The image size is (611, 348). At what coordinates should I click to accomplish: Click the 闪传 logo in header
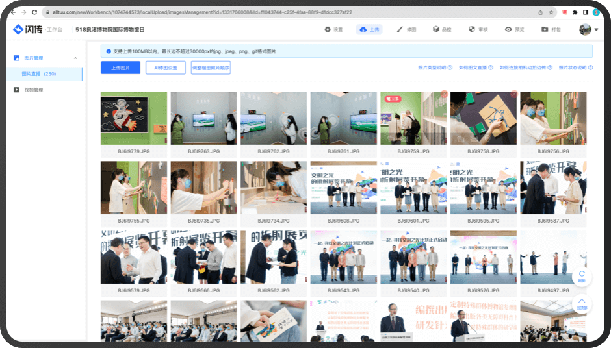pyautogui.click(x=27, y=29)
